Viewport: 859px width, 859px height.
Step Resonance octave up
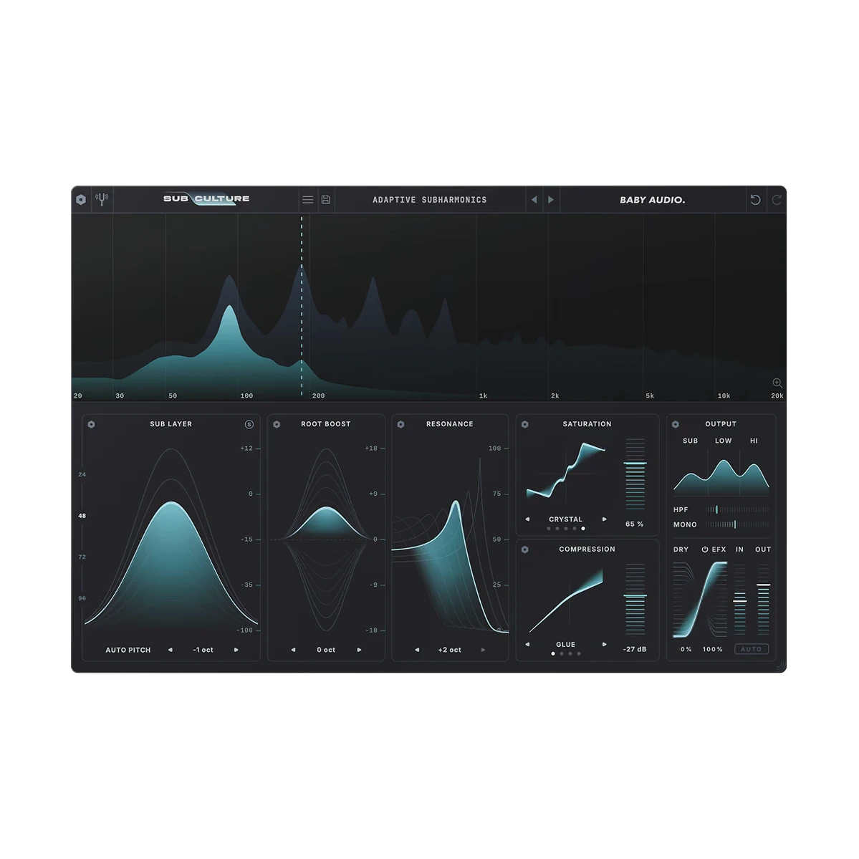point(483,650)
